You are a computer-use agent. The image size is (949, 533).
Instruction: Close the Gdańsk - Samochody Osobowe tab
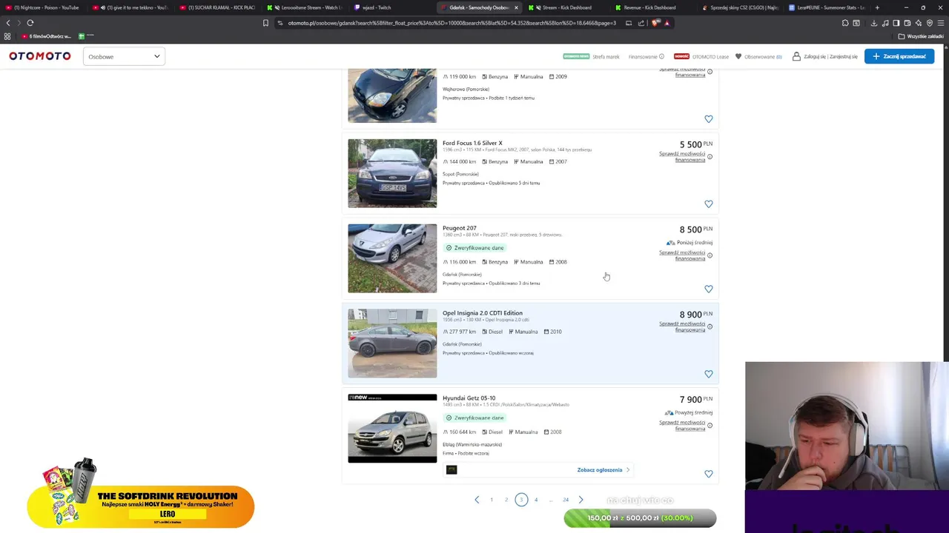coord(516,7)
